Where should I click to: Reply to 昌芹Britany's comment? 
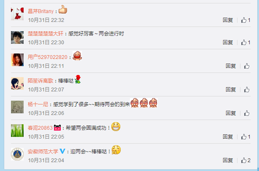coord(228,20)
